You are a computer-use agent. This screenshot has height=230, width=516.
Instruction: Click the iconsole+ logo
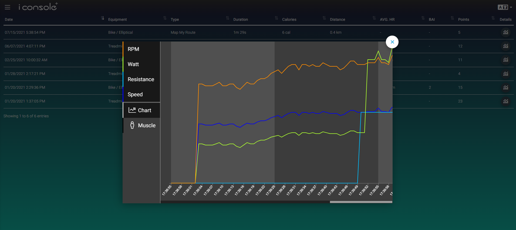point(38,7)
